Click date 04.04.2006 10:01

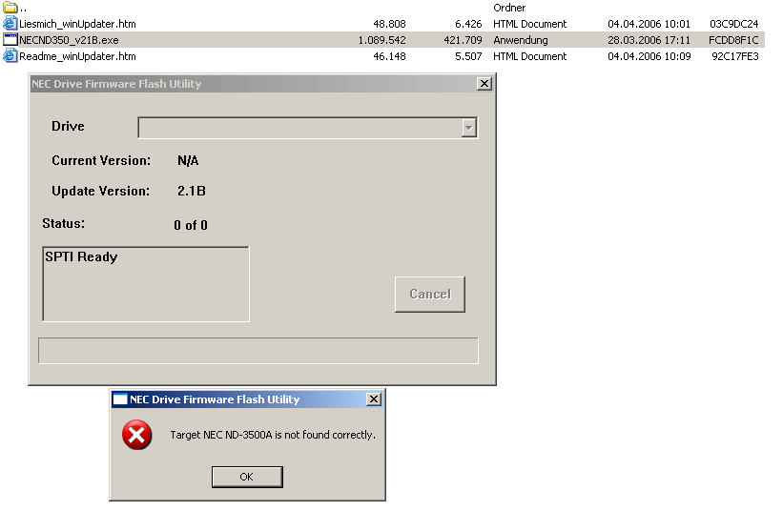649,24
